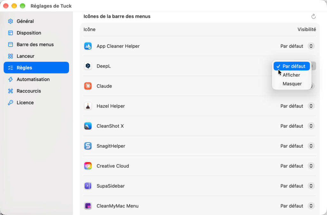
Task: Click the DeepL app icon
Action: click(88, 66)
